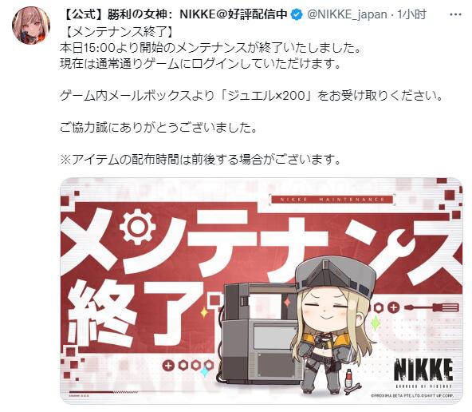Click the screwdriver icon in the banner
The image size is (472, 412).
tap(431, 307)
